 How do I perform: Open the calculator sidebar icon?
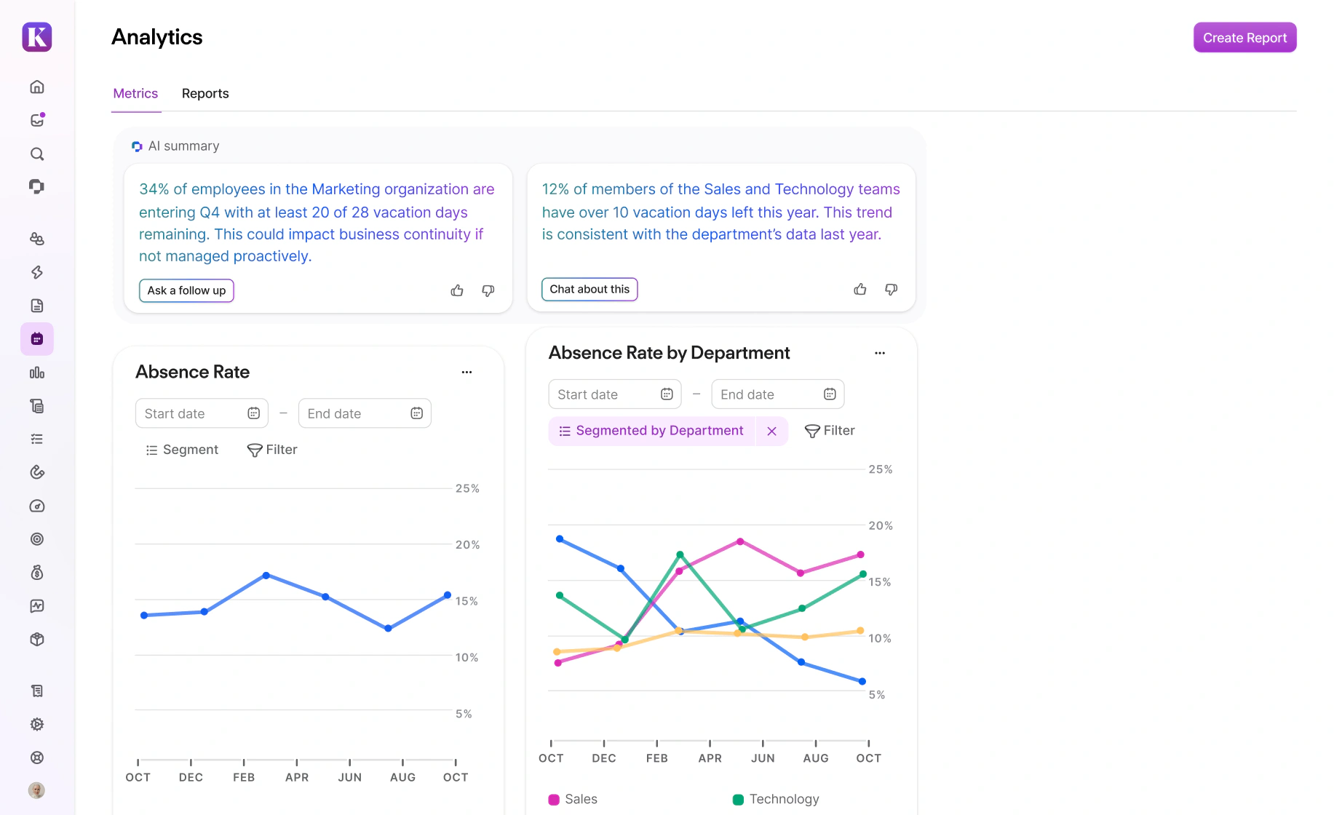37,406
